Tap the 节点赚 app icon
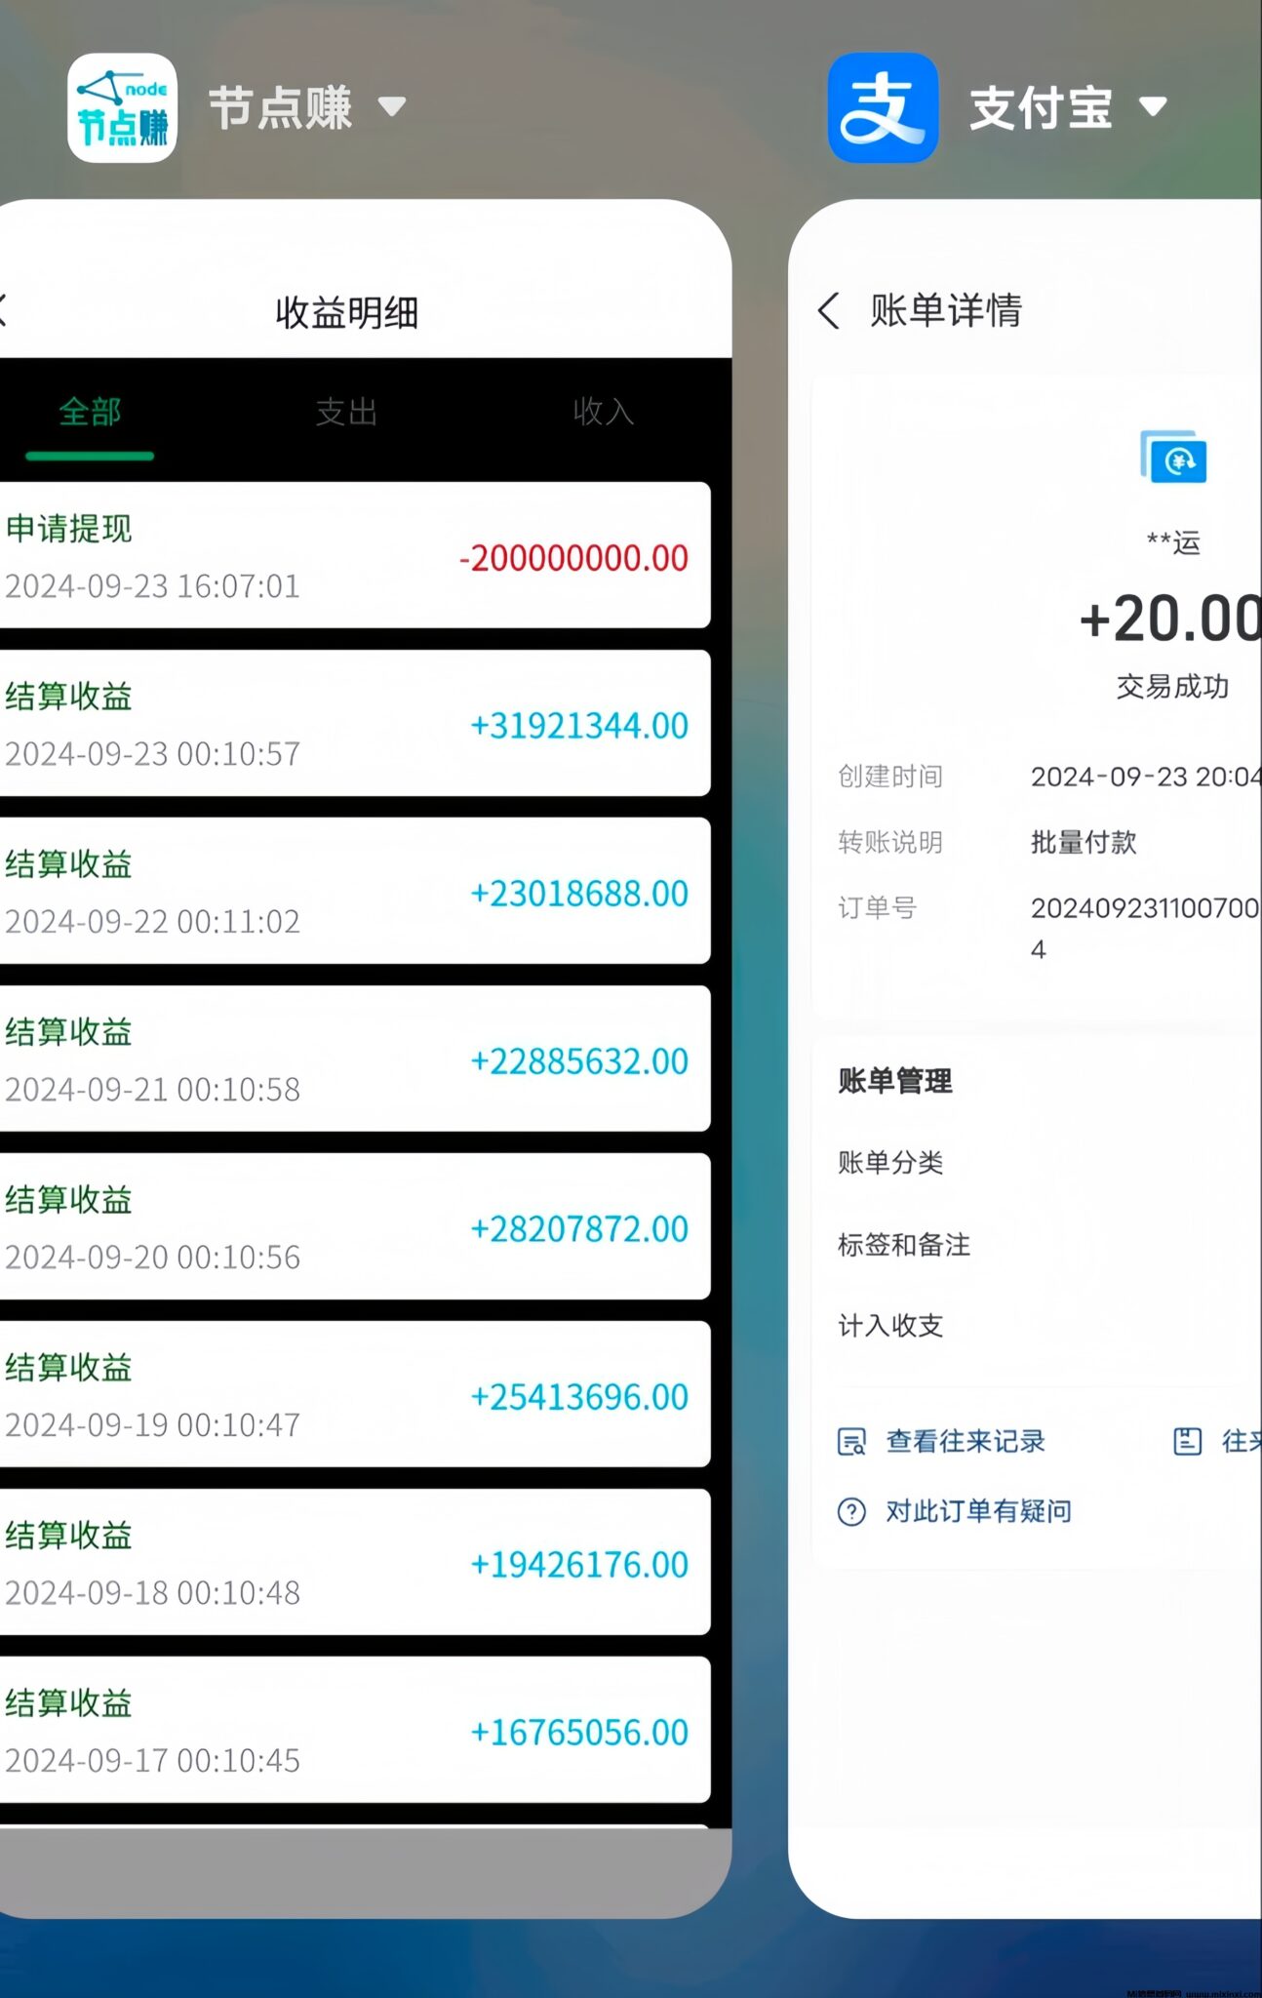The height and width of the screenshot is (1998, 1262). click(122, 107)
